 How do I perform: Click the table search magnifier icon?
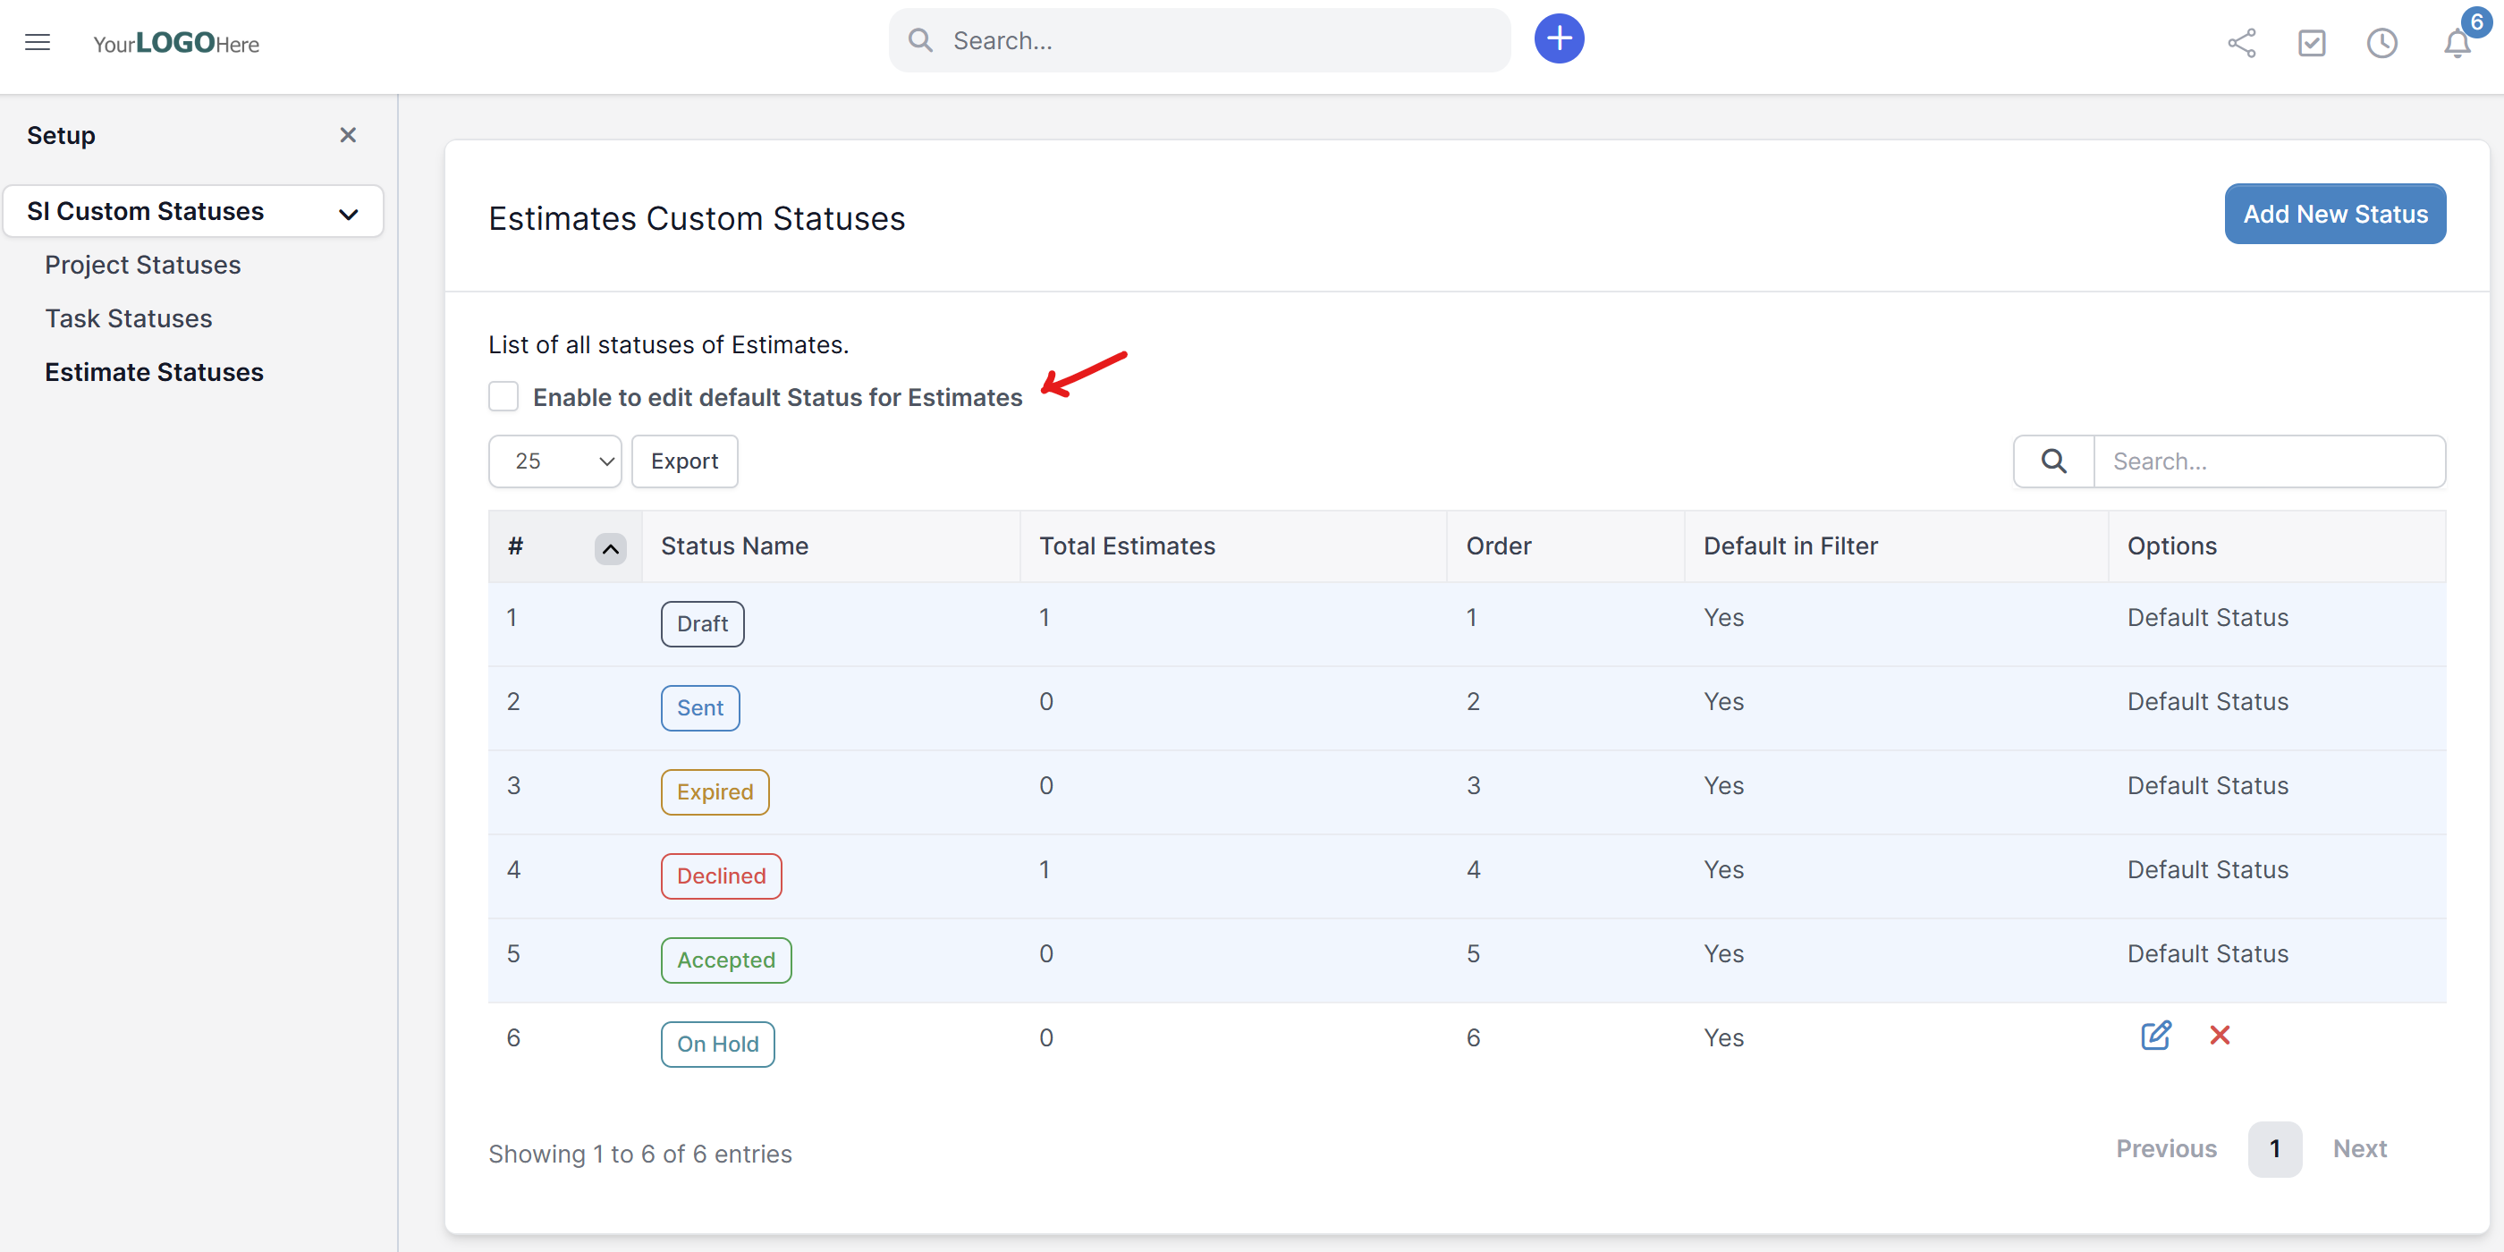[x=2053, y=460]
